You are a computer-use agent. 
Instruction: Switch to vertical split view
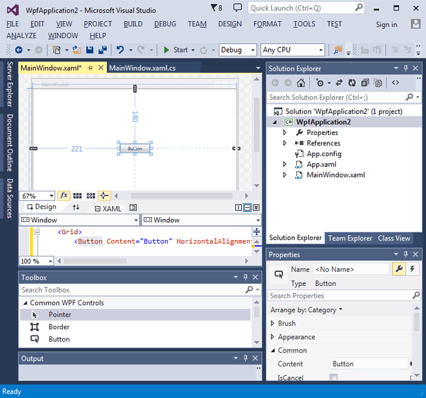pos(239,208)
